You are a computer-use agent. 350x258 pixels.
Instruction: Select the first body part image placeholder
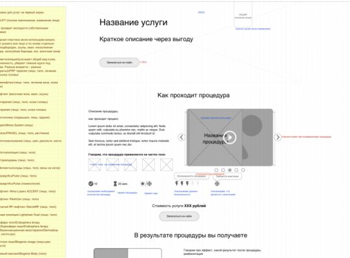point(94,164)
